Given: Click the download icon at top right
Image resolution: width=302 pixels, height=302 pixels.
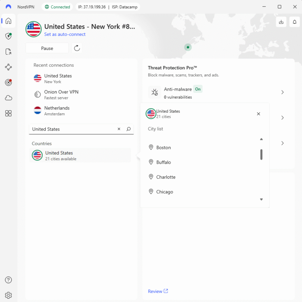Looking at the screenshot, I should pos(281,22).
